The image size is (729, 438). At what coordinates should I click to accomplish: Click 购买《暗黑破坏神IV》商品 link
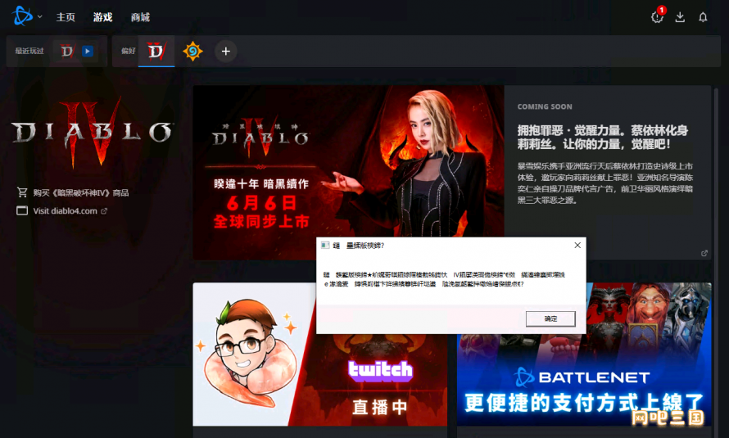point(80,192)
